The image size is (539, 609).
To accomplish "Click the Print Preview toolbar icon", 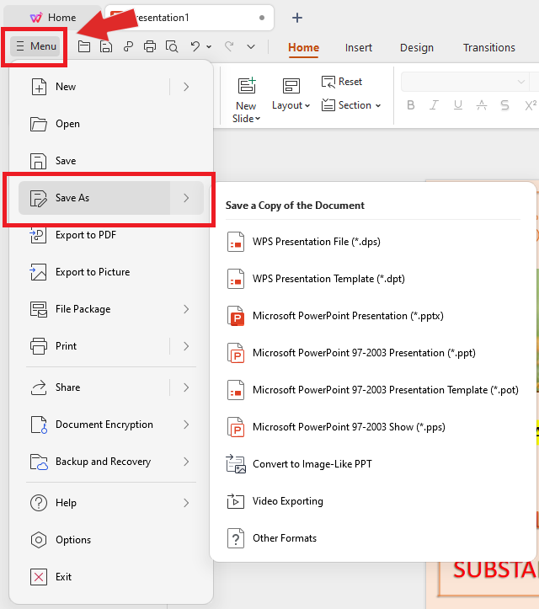I will pos(172,46).
